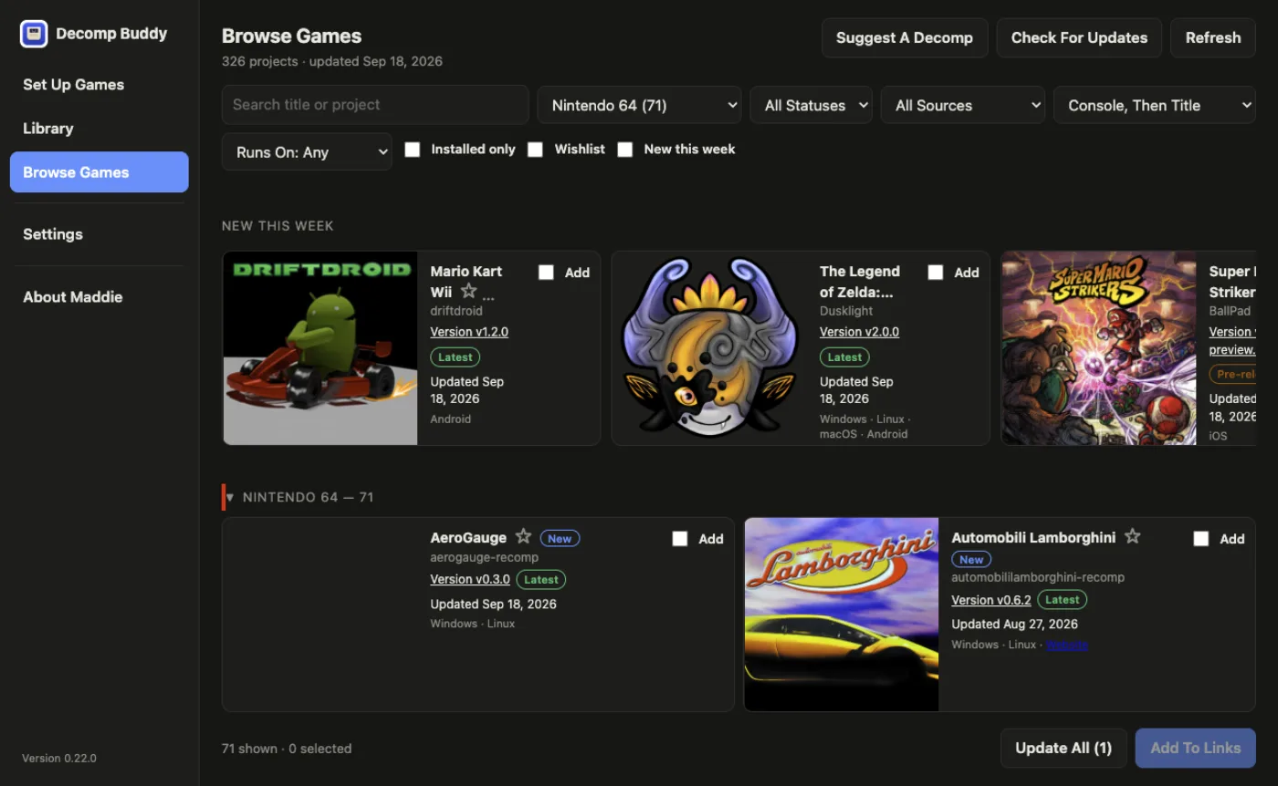Open the Nintendo 64 (71) console dropdown

click(640, 105)
